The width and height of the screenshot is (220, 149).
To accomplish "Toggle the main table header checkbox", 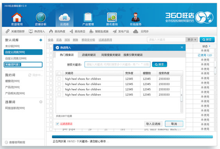I will tap(51, 46).
